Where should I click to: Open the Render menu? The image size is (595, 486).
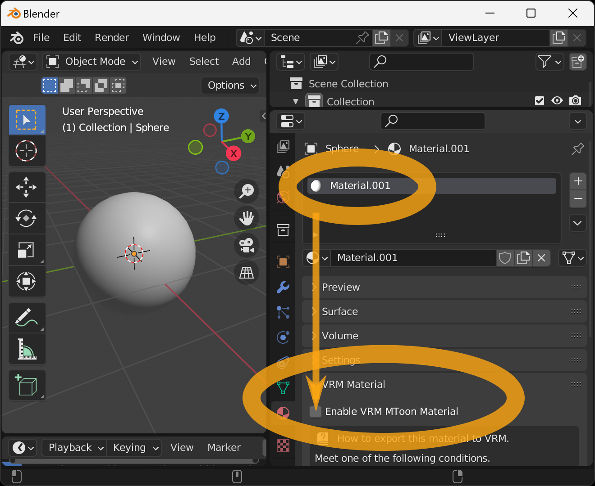[x=112, y=38]
